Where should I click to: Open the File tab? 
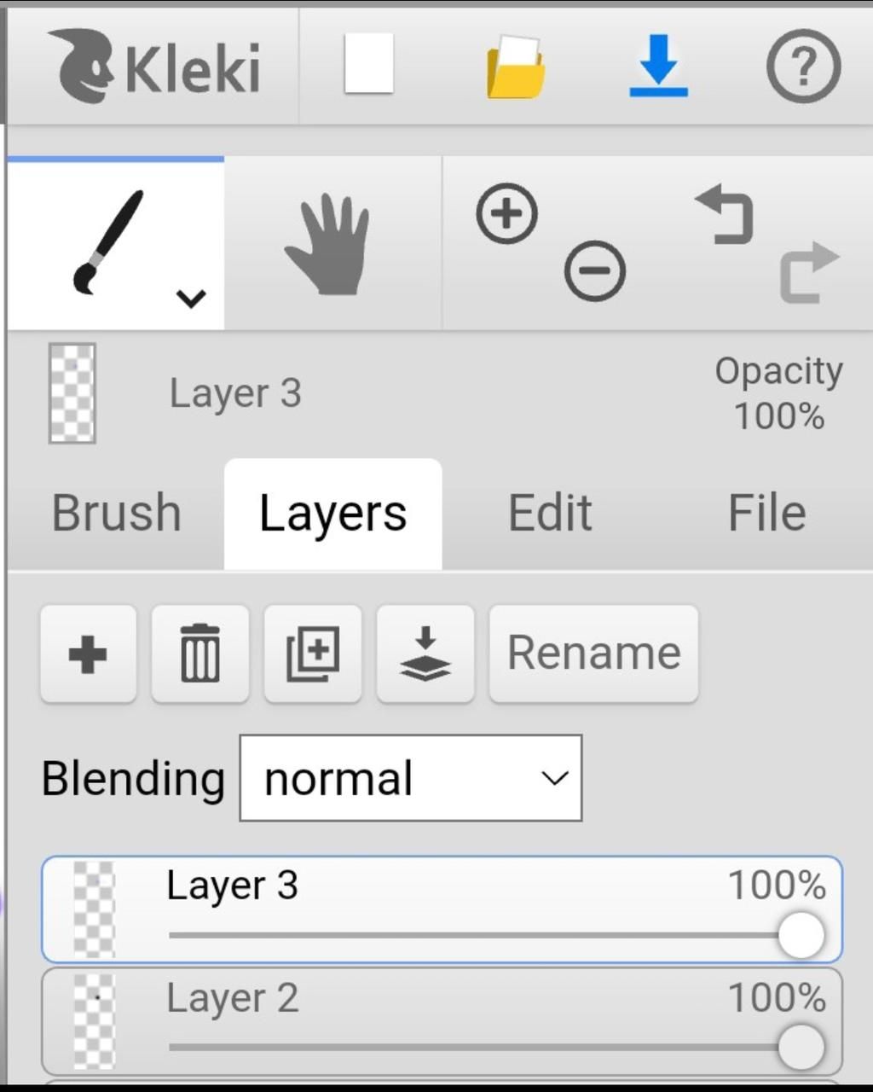(x=766, y=513)
